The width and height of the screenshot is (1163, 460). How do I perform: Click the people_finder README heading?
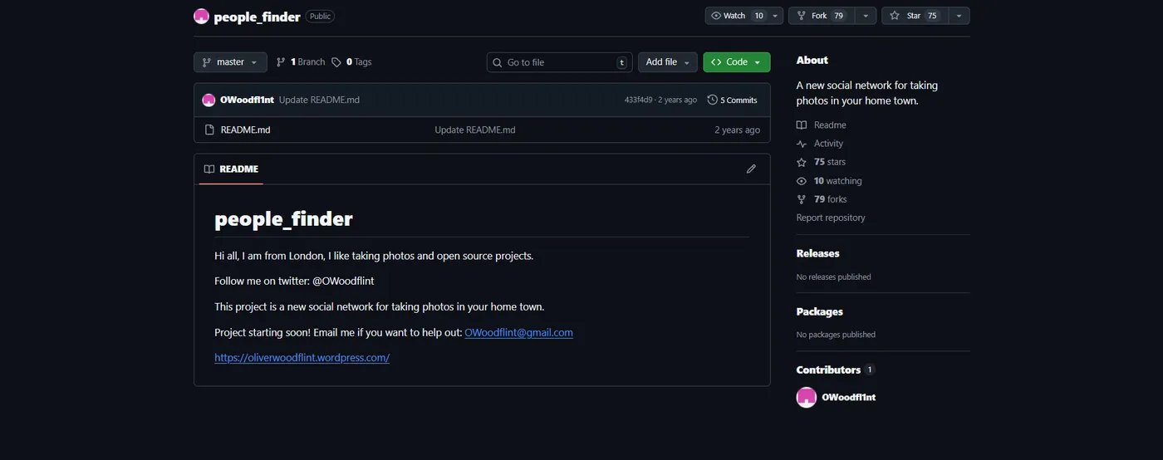[283, 218]
